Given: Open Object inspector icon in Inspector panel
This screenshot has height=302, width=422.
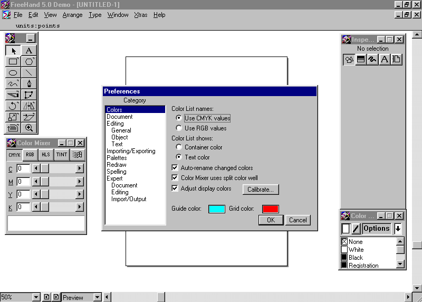Looking at the screenshot, I should coord(349,60).
